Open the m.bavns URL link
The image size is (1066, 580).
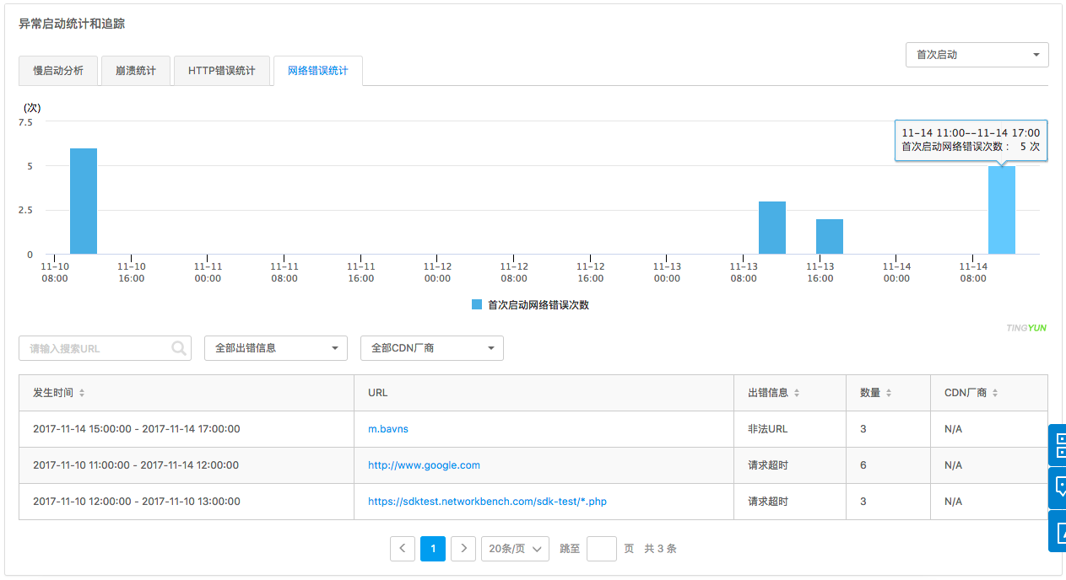pos(388,429)
